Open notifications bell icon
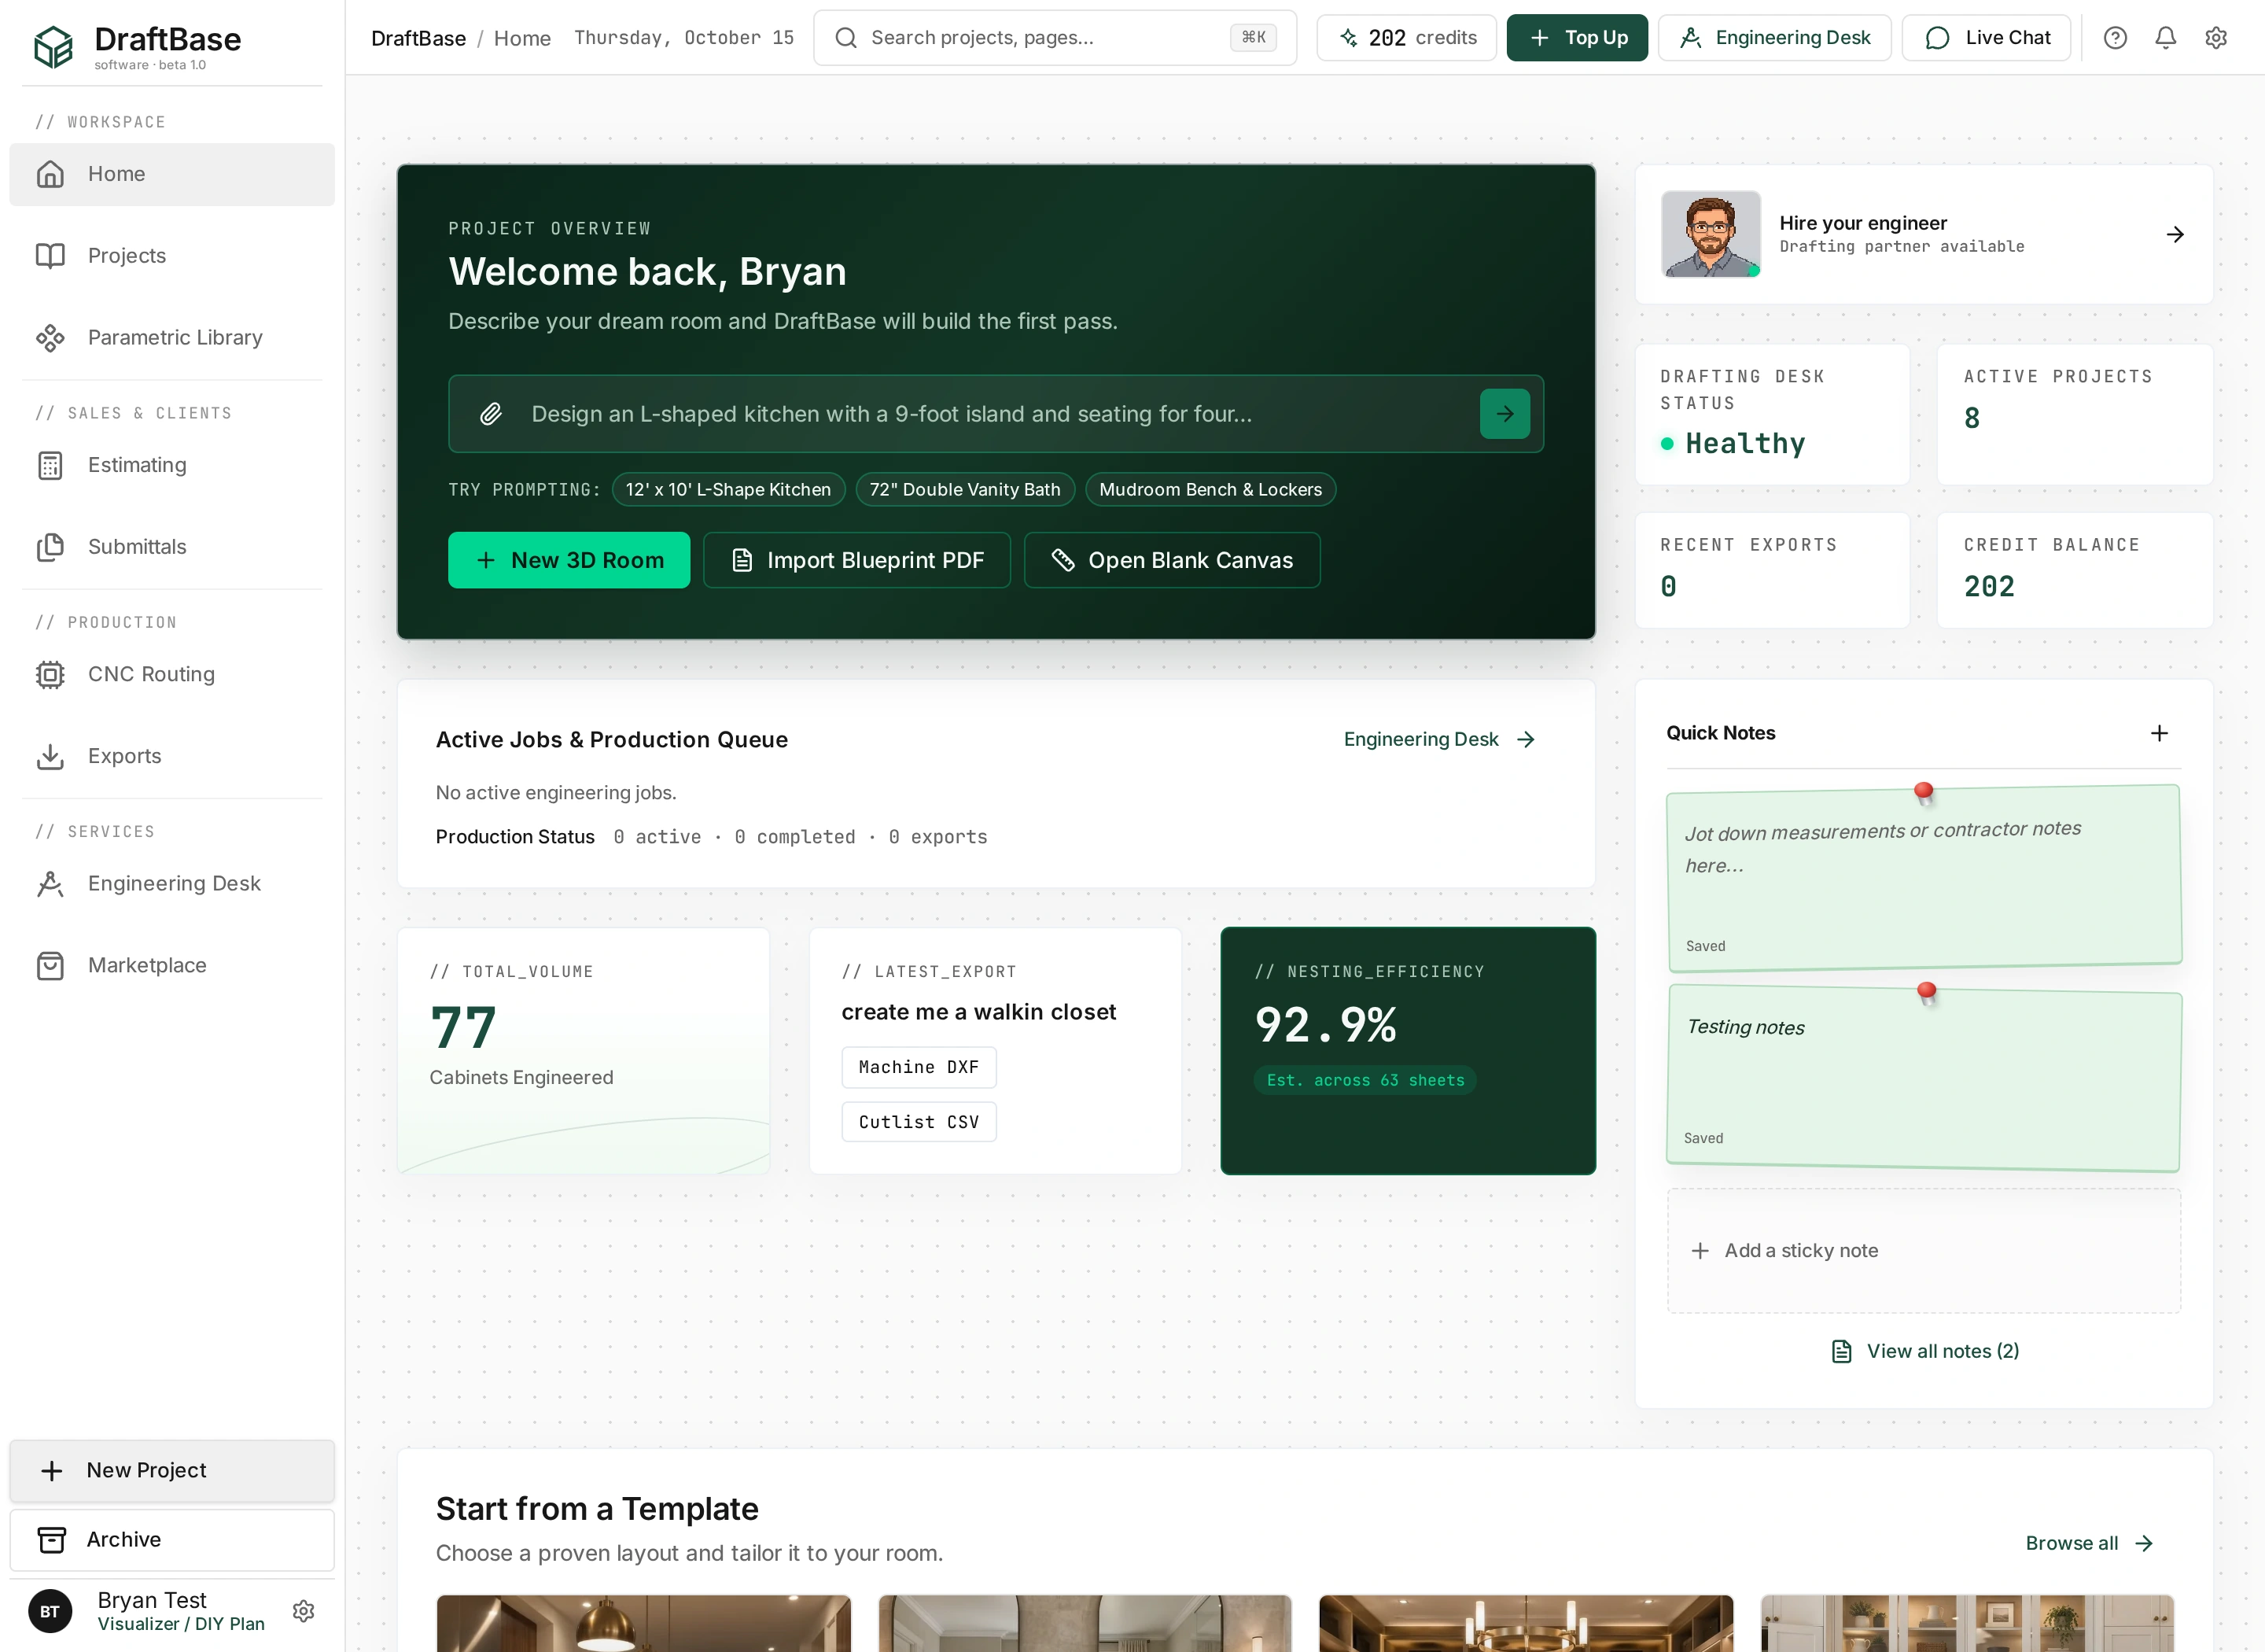Viewport: 2265px width, 1652px height. pyautogui.click(x=2165, y=38)
